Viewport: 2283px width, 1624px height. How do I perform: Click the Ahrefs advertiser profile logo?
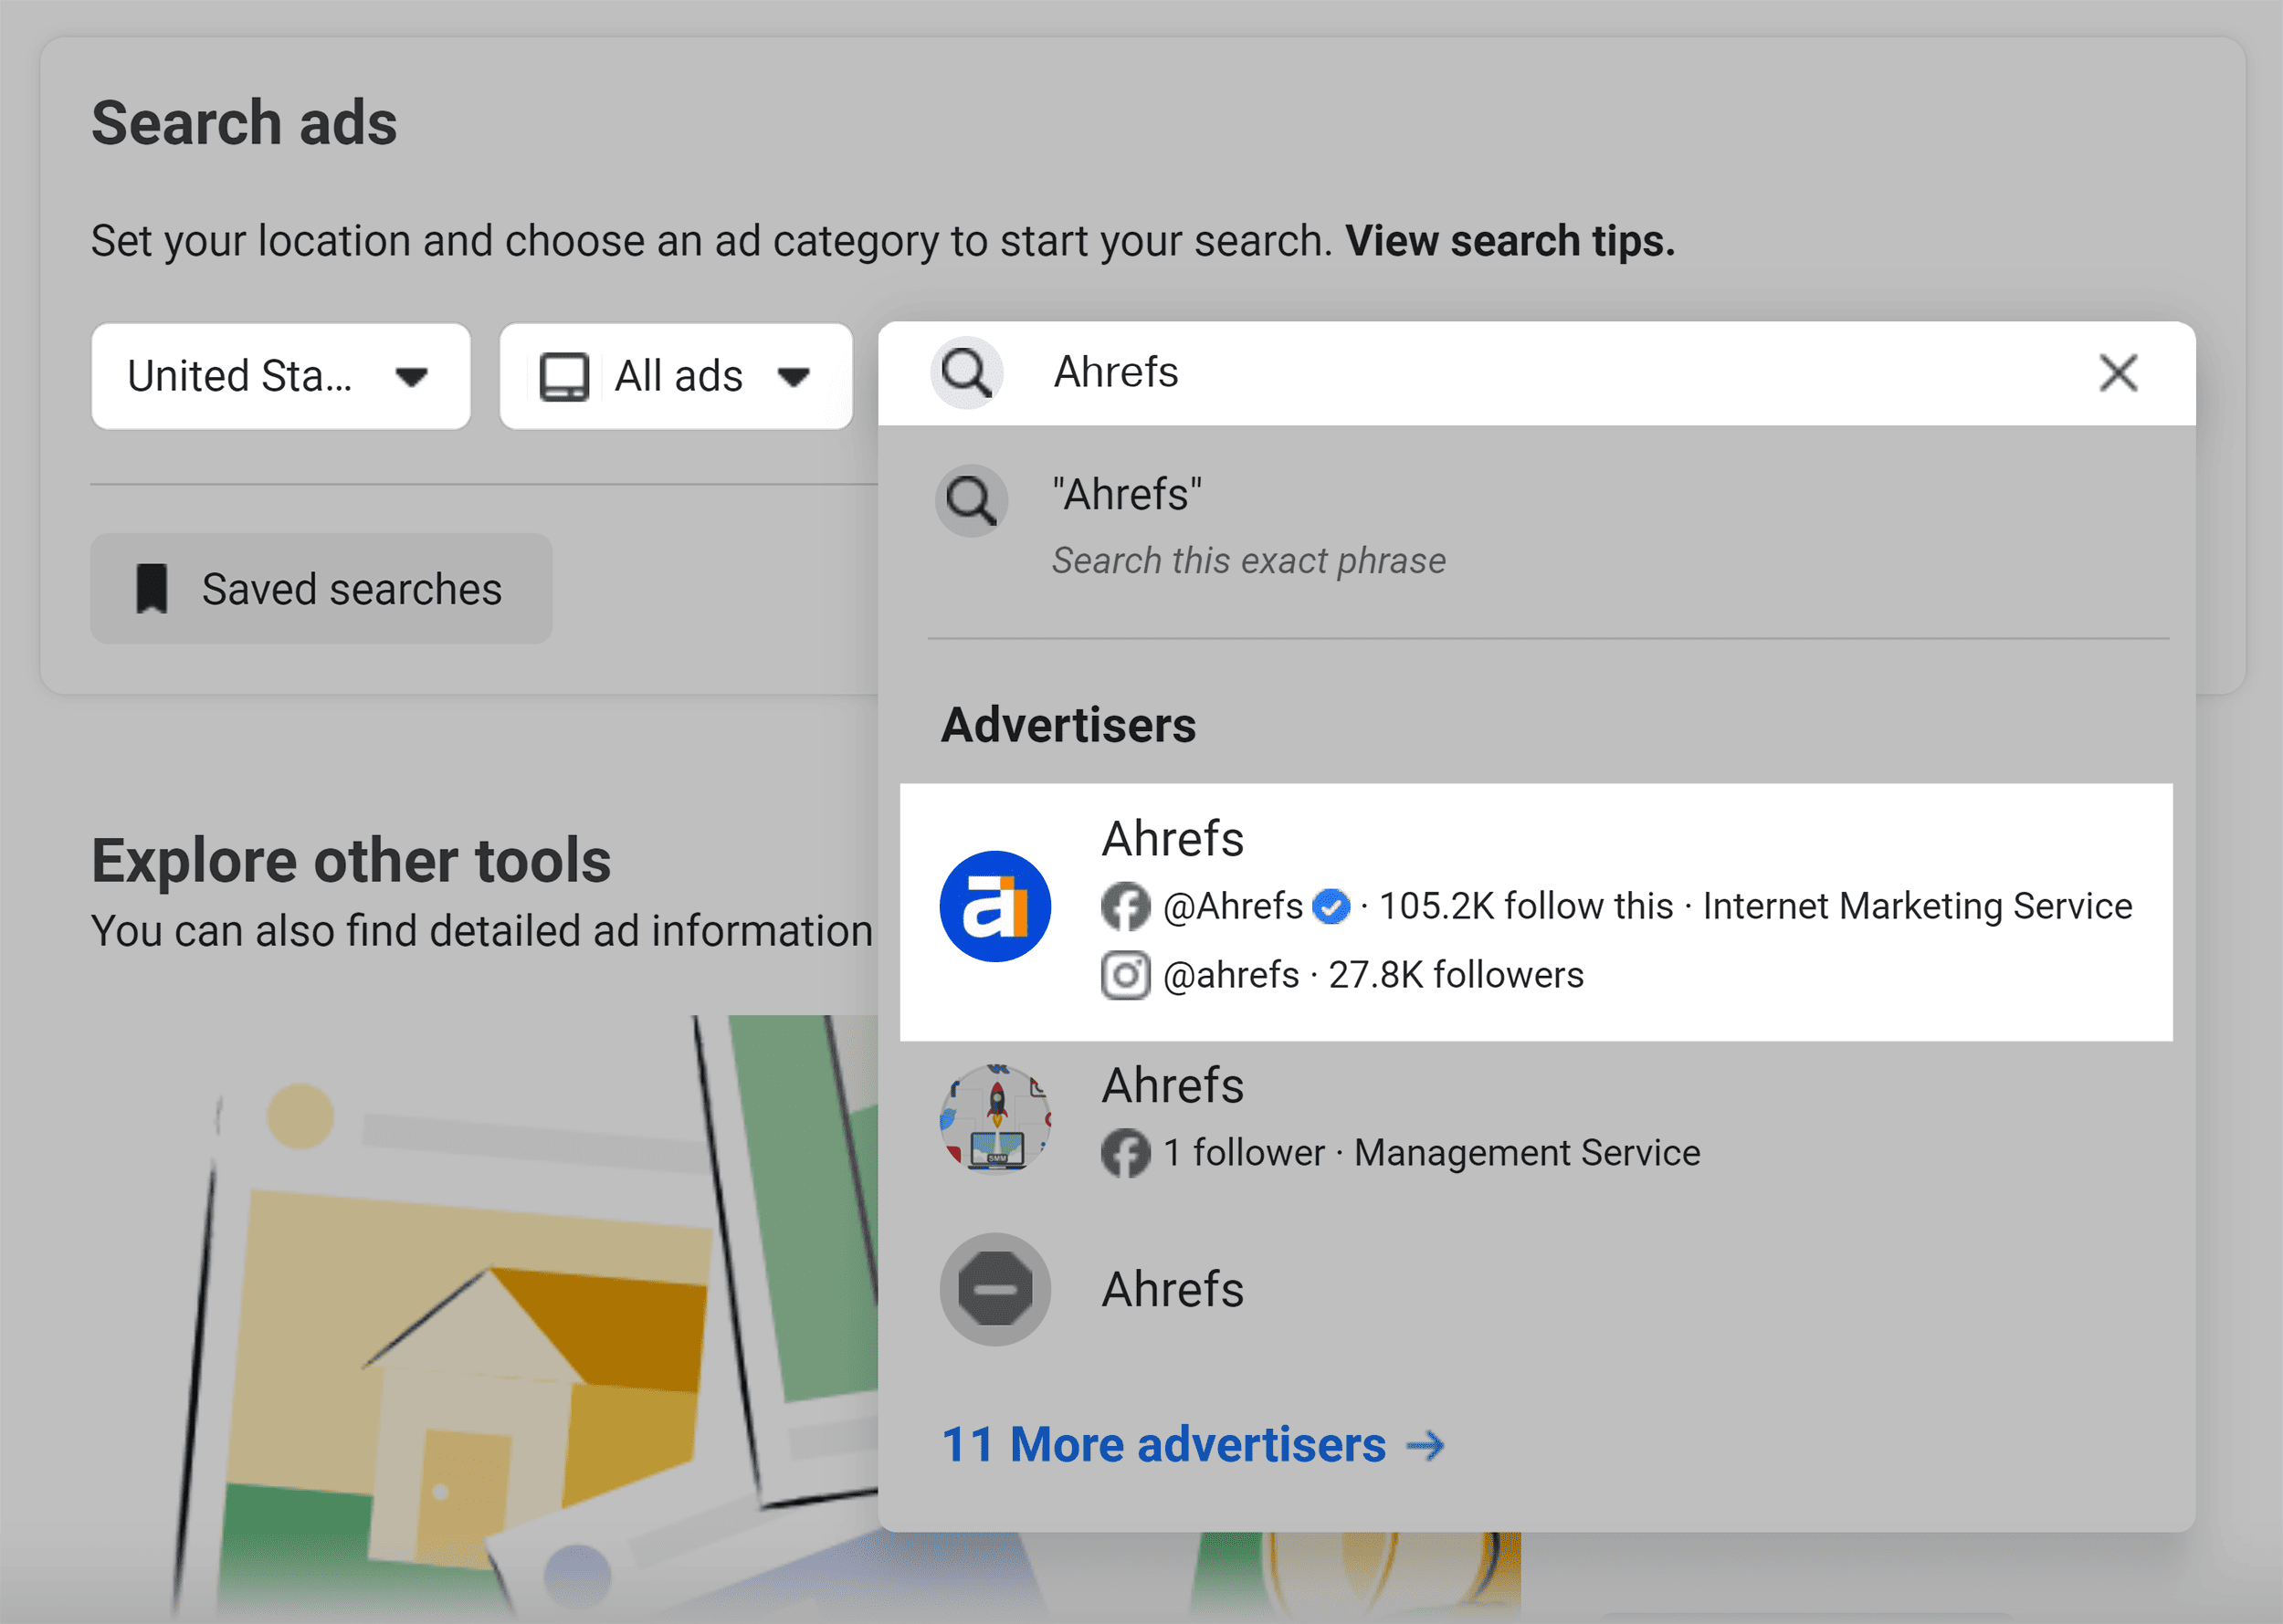click(x=994, y=906)
